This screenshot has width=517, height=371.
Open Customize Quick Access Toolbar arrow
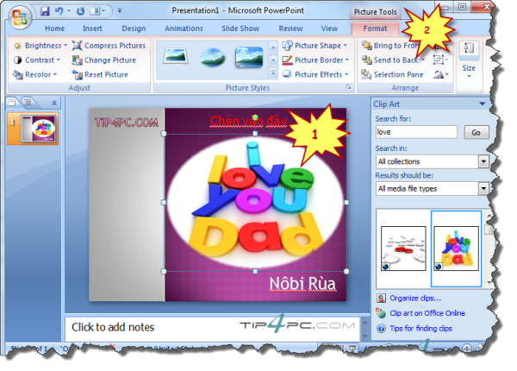click(x=120, y=11)
